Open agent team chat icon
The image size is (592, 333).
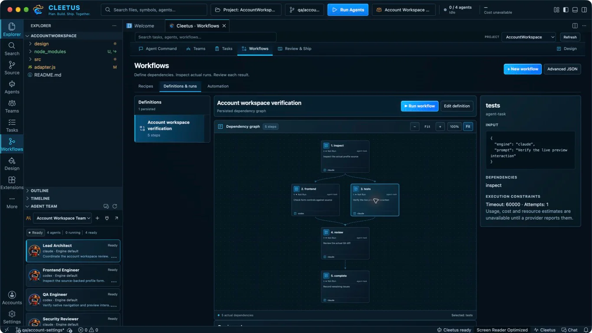click(106, 206)
